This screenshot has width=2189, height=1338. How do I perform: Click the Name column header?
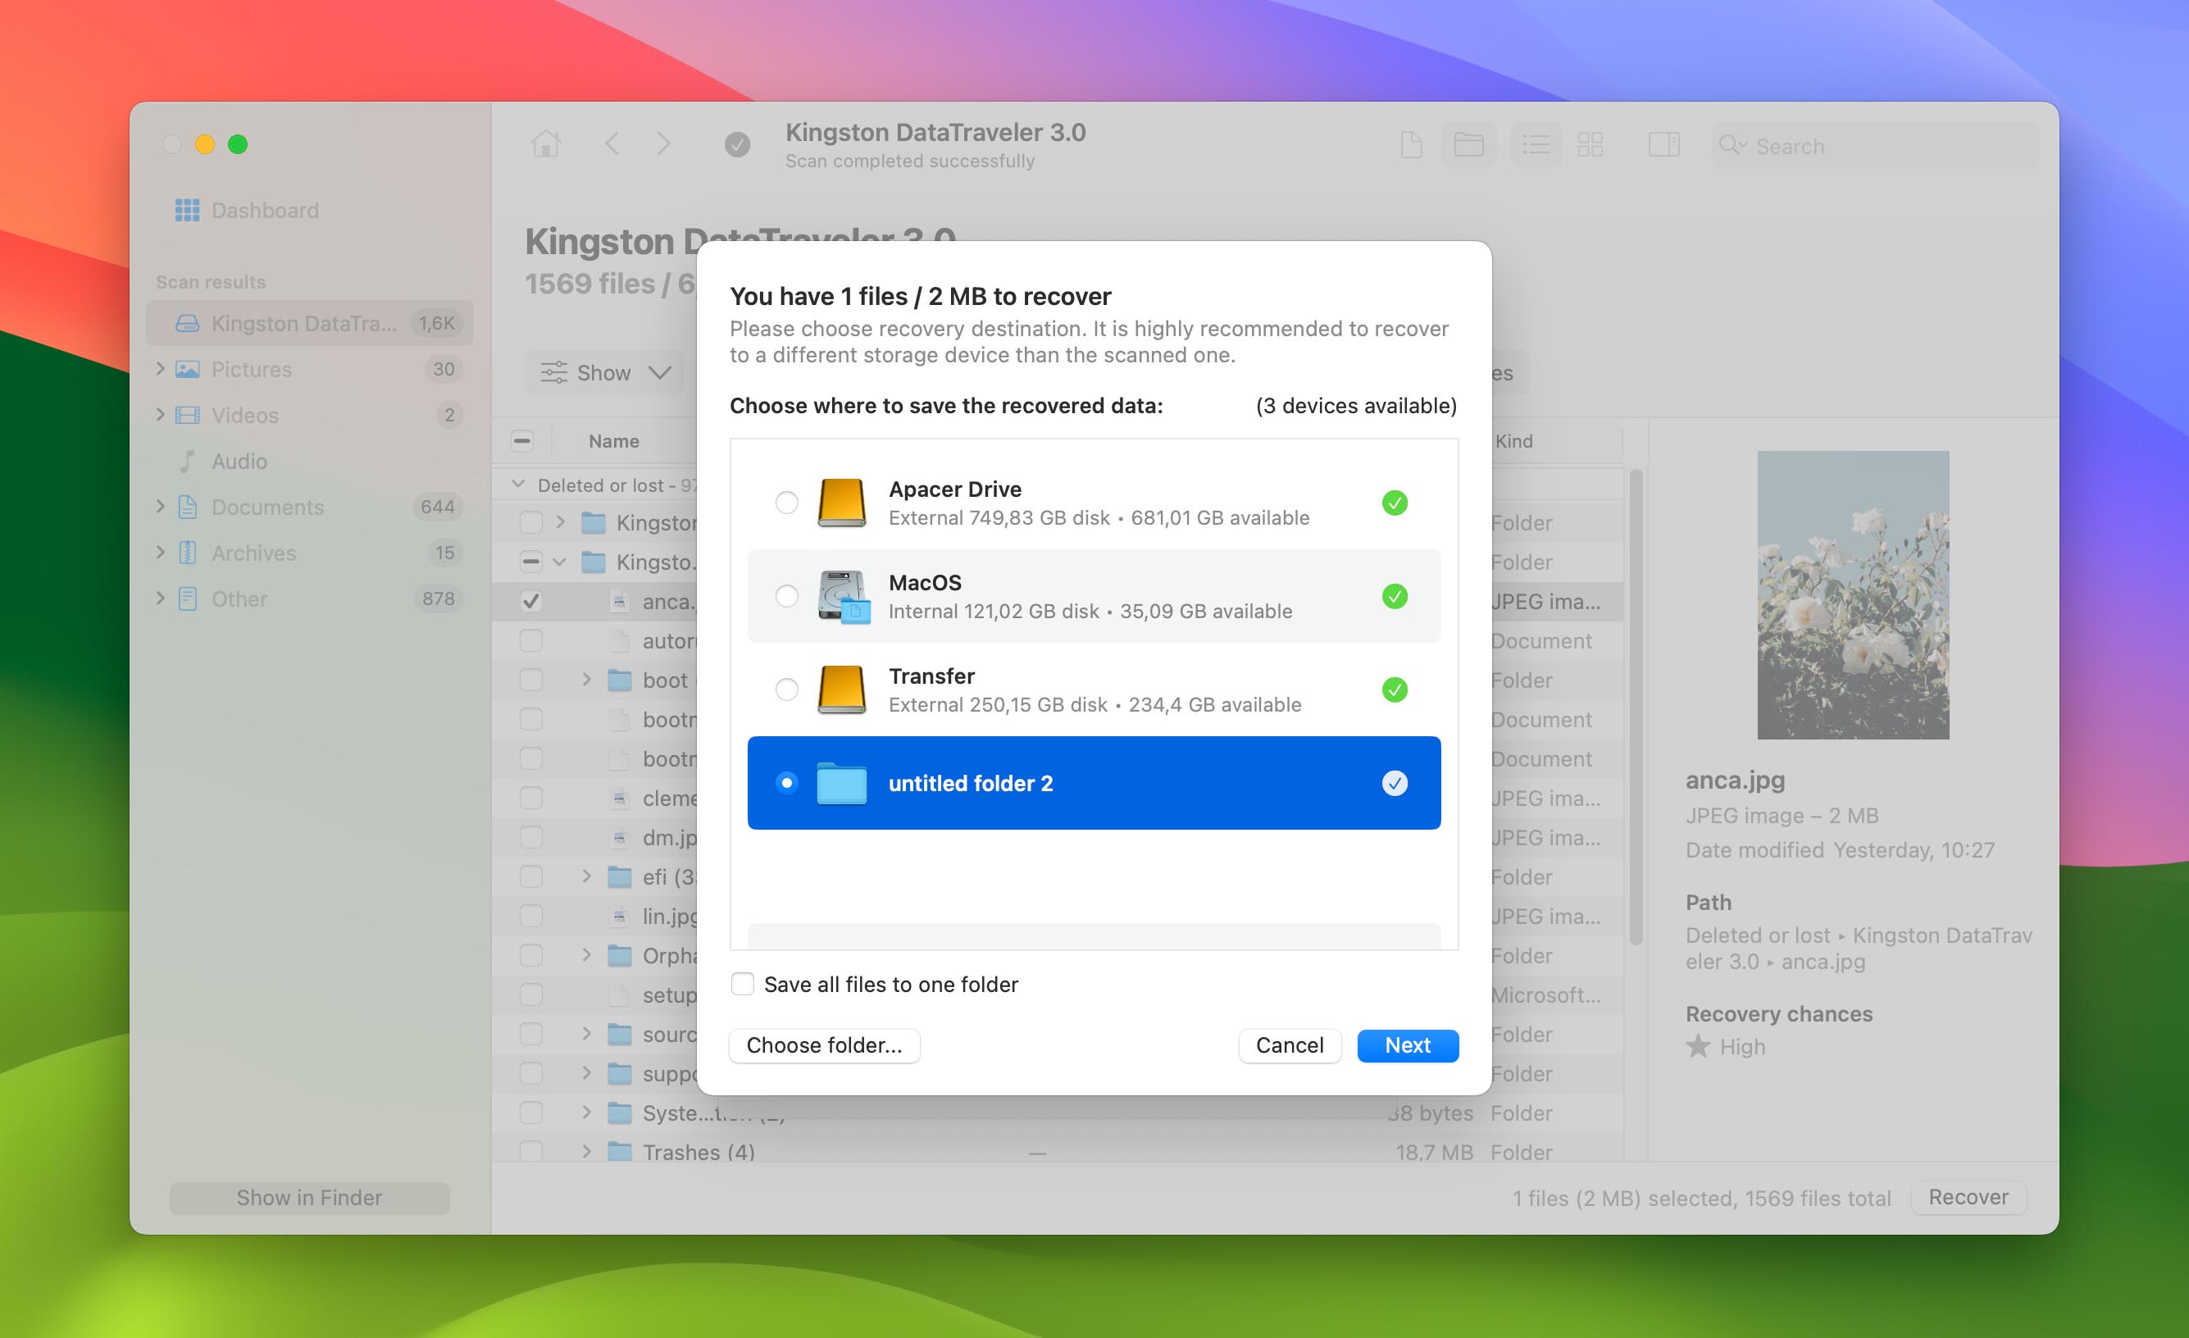(614, 442)
